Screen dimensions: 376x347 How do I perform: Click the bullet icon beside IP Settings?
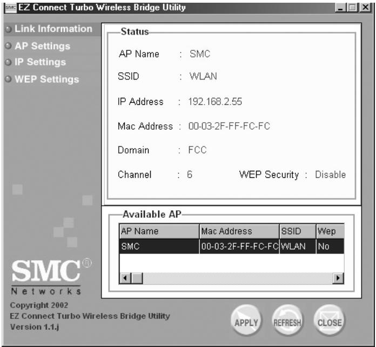9,62
